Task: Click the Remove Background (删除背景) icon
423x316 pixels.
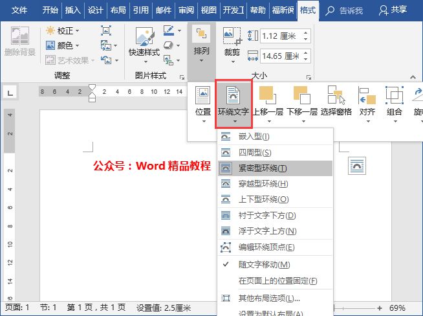Action: click(x=20, y=36)
